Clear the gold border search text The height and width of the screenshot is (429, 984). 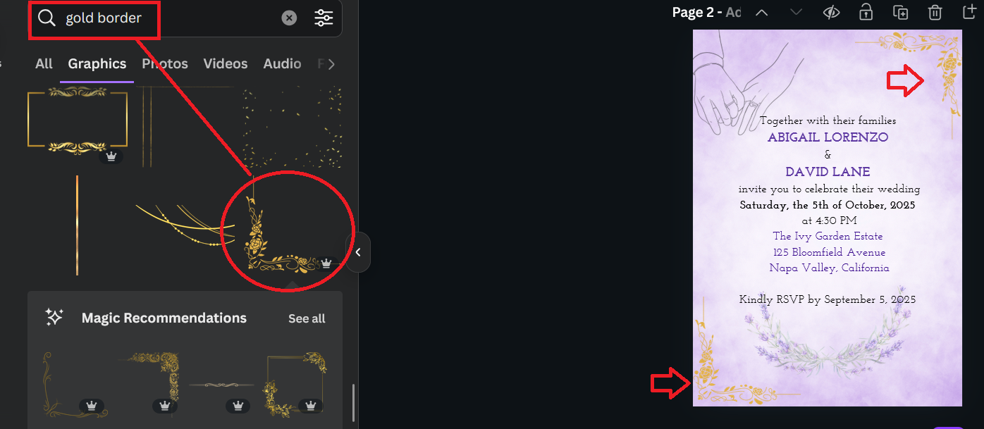tap(289, 18)
